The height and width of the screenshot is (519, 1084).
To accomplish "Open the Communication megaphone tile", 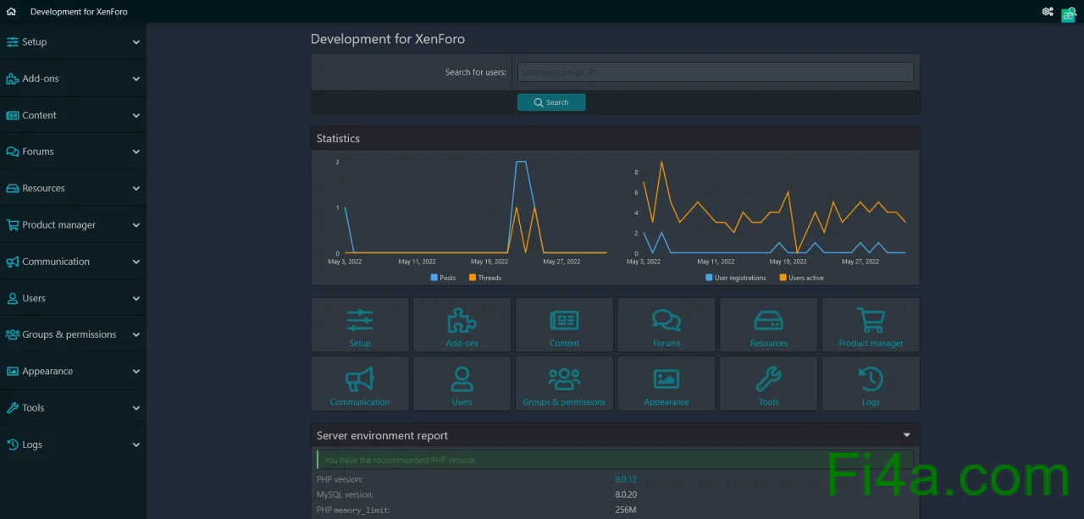I will (x=360, y=384).
